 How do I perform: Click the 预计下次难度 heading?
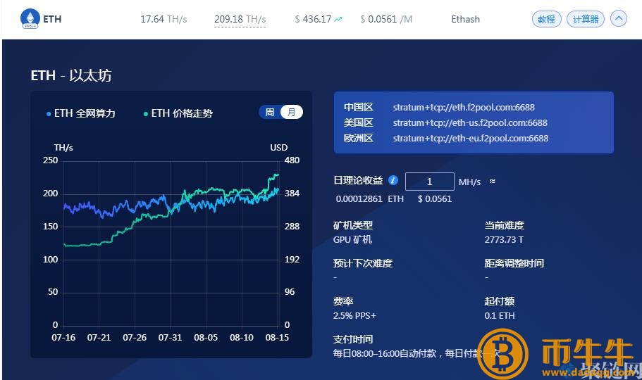point(363,263)
